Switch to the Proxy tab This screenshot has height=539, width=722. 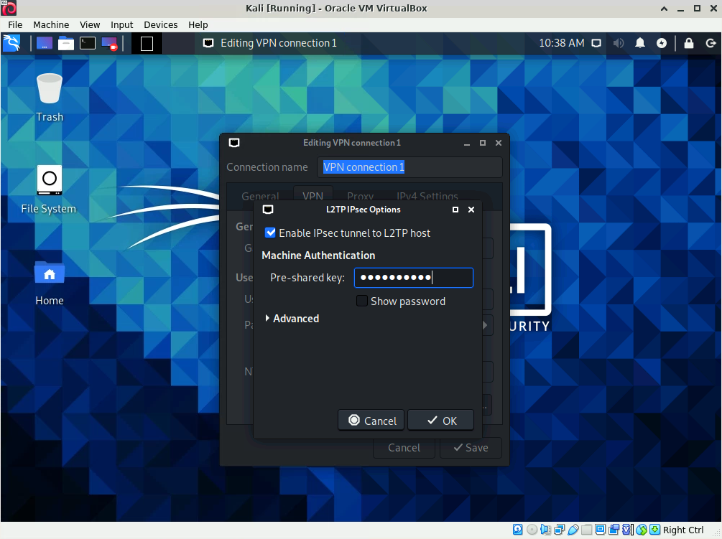coord(360,196)
